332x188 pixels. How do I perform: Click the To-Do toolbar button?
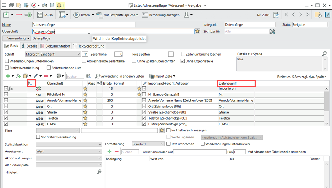(x=44, y=15)
